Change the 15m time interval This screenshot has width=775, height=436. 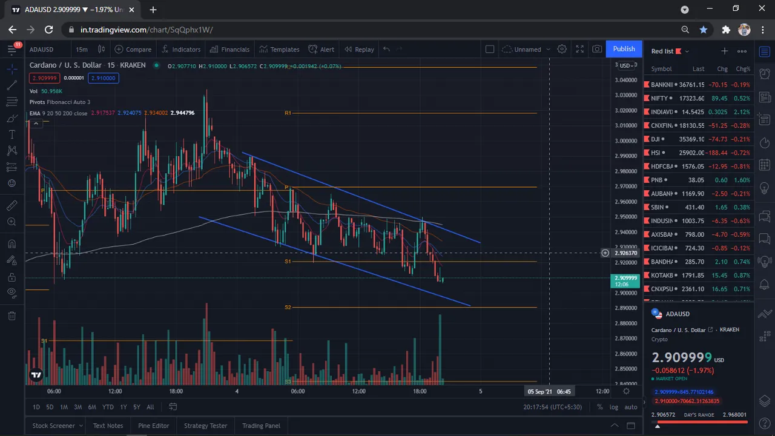81,49
